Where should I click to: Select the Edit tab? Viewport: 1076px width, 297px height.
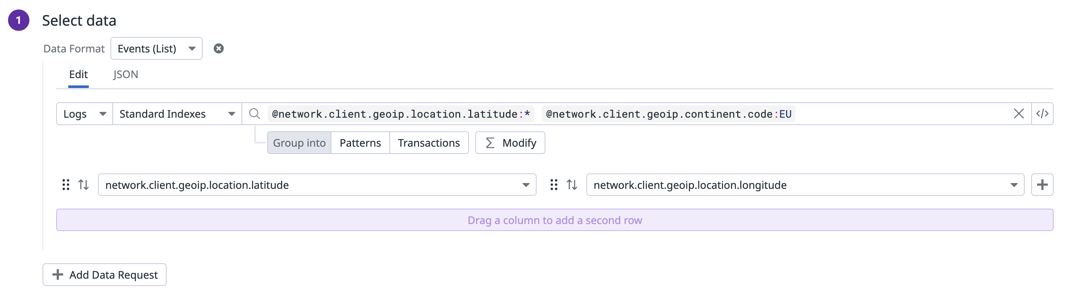click(x=79, y=75)
